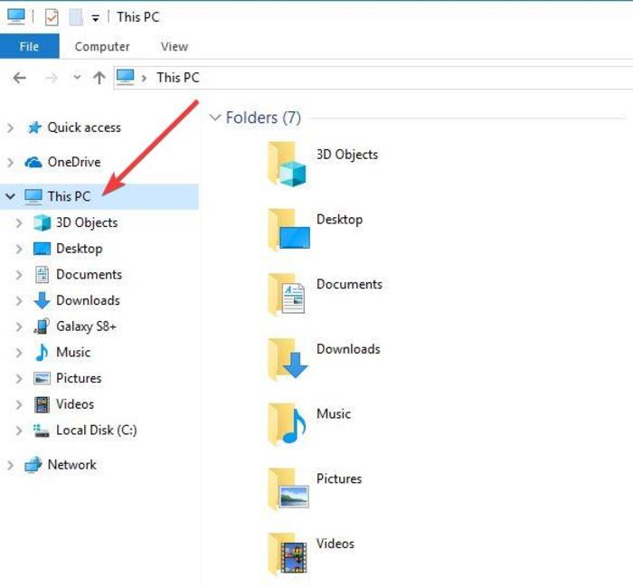Image resolution: width=633 pixels, height=587 pixels.
Task: Select Quick access in navigation pane
Action: [x=84, y=128]
